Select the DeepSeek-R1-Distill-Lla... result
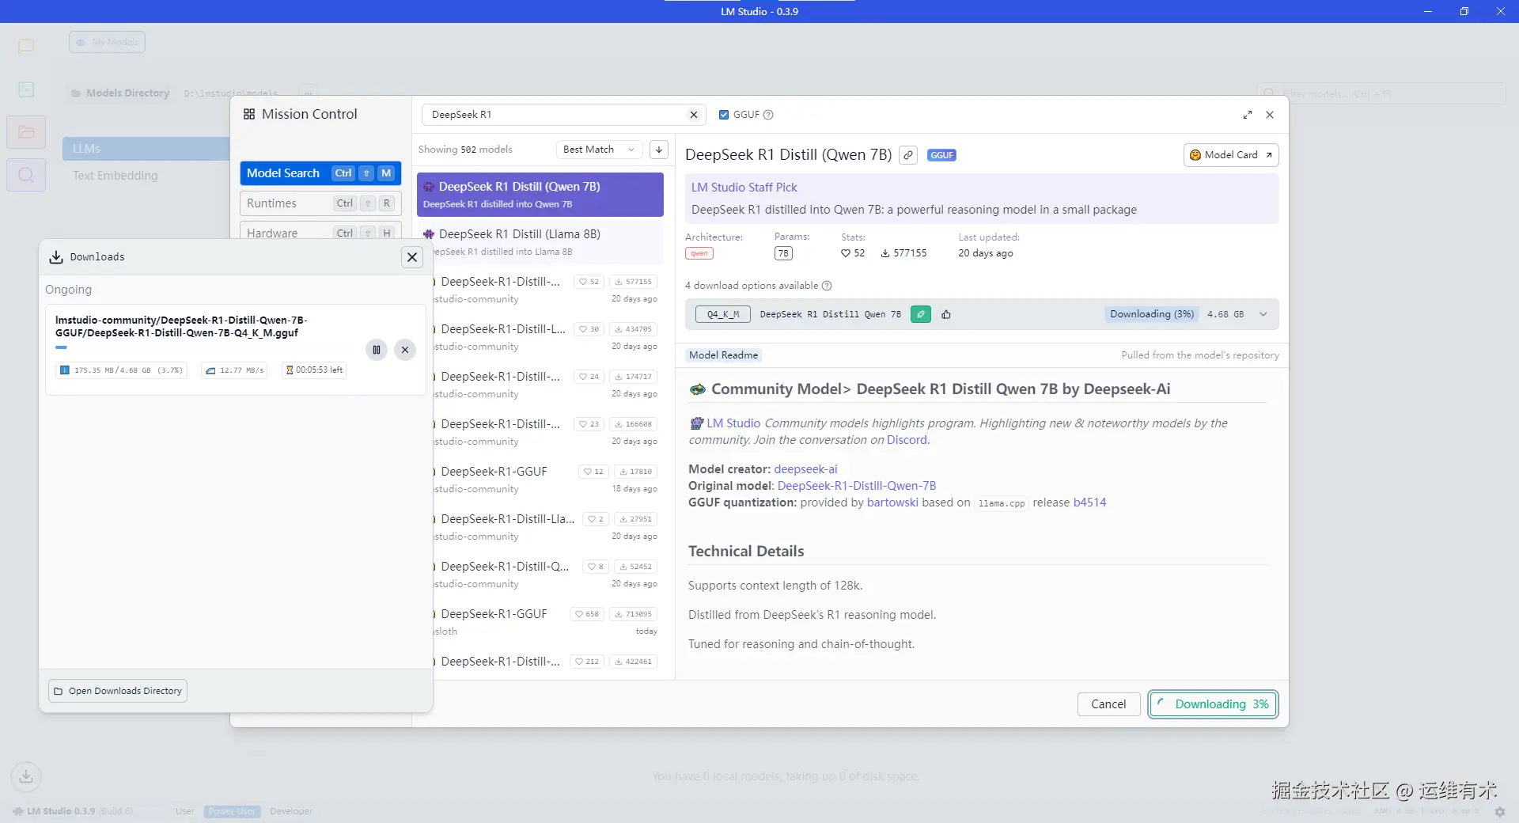This screenshot has width=1519, height=823. tap(547, 527)
